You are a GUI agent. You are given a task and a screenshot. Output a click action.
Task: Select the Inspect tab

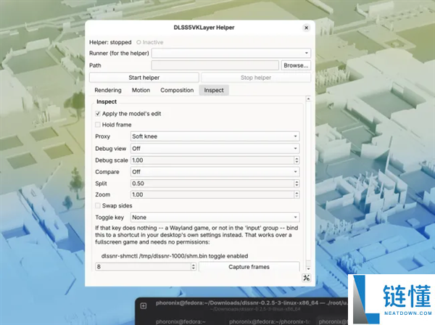pos(214,90)
